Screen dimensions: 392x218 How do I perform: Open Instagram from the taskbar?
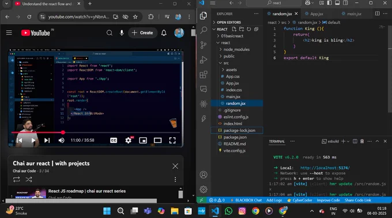242,211
